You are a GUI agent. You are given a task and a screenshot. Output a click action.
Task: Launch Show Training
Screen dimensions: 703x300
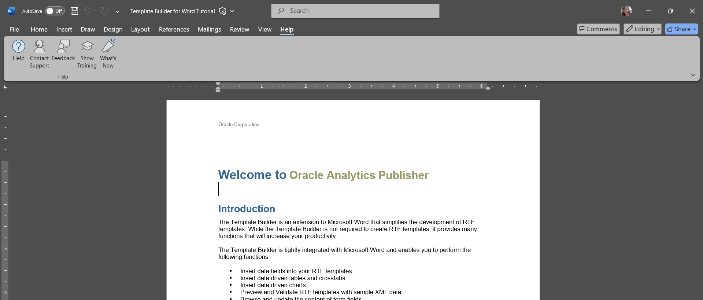[87, 54]
